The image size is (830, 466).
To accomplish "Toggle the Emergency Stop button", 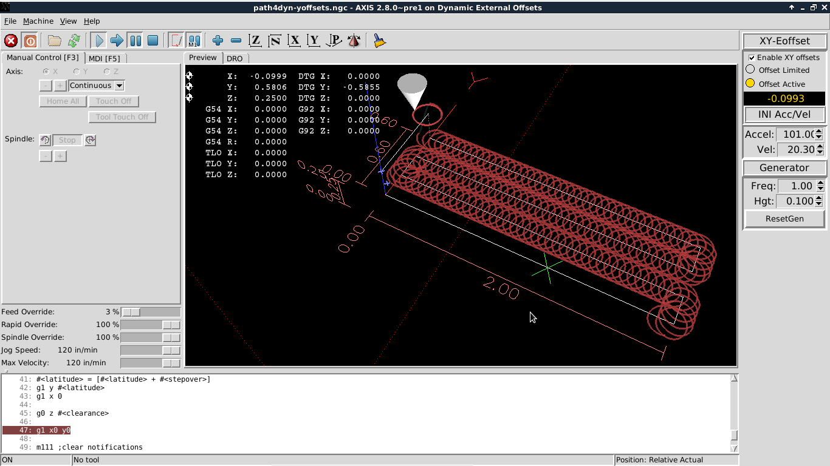I will pos(11,41).
